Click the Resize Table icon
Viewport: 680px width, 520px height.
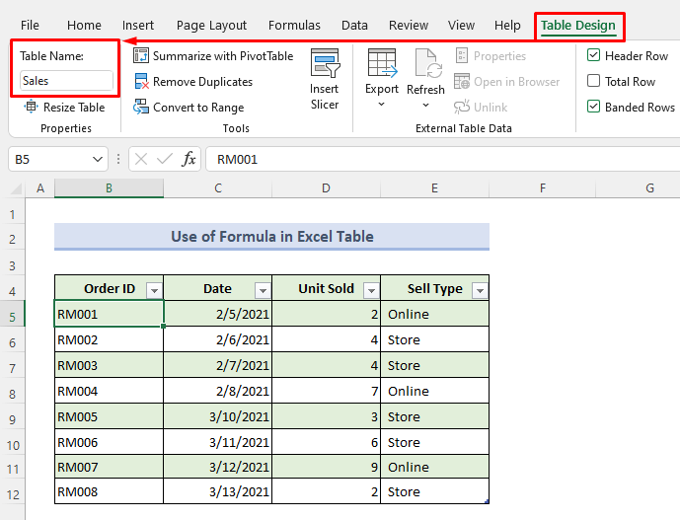[x=31, y=108]
